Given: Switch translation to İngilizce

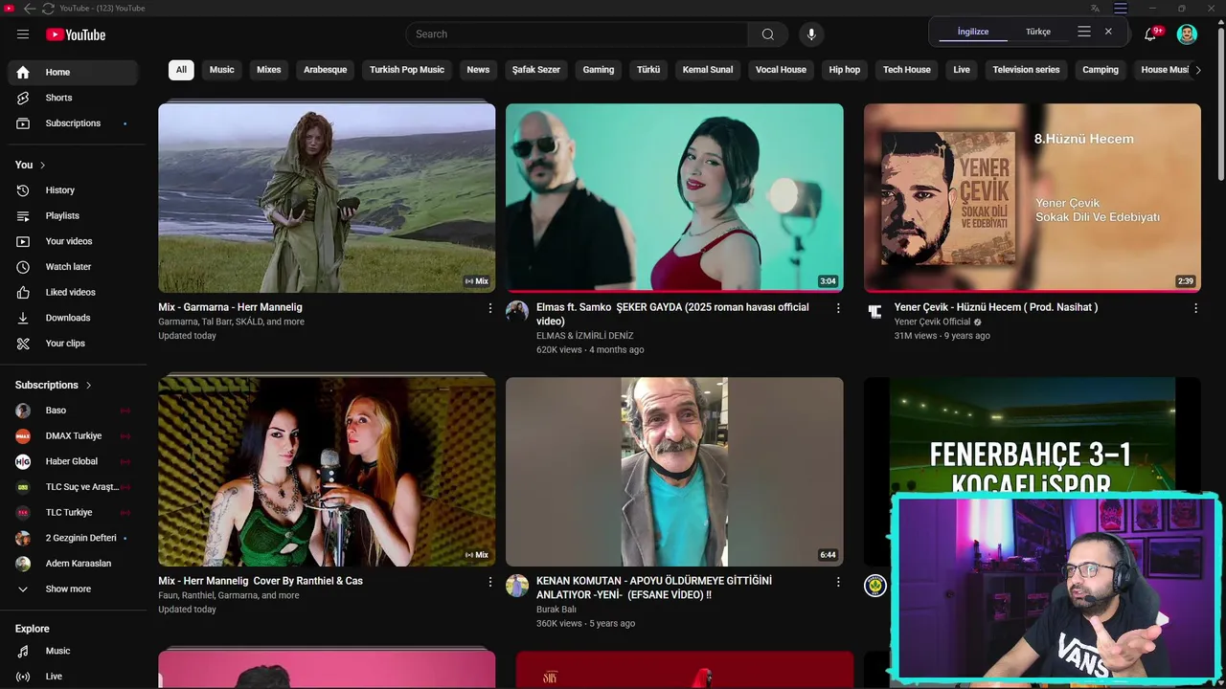Looking at the screenshot, I should (x=973, y=32).
